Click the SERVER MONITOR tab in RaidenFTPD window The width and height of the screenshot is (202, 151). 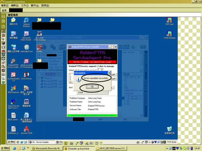[x=146, y=92]
